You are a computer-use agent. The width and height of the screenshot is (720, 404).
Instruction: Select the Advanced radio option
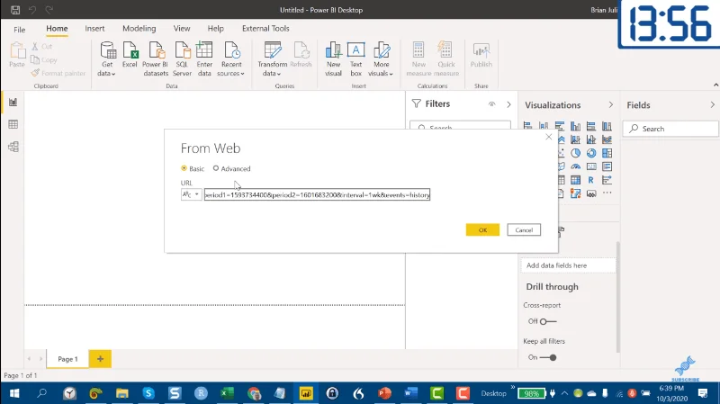pos(216,168)
